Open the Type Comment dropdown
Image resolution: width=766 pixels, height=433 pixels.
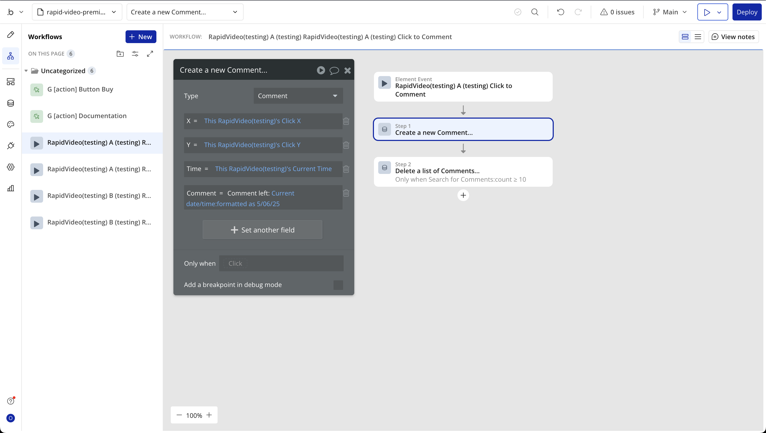tap(298, 96)
